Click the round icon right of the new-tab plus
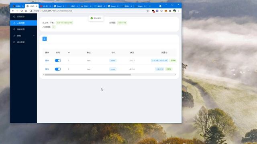257x144 pixels. pos(160,6)
